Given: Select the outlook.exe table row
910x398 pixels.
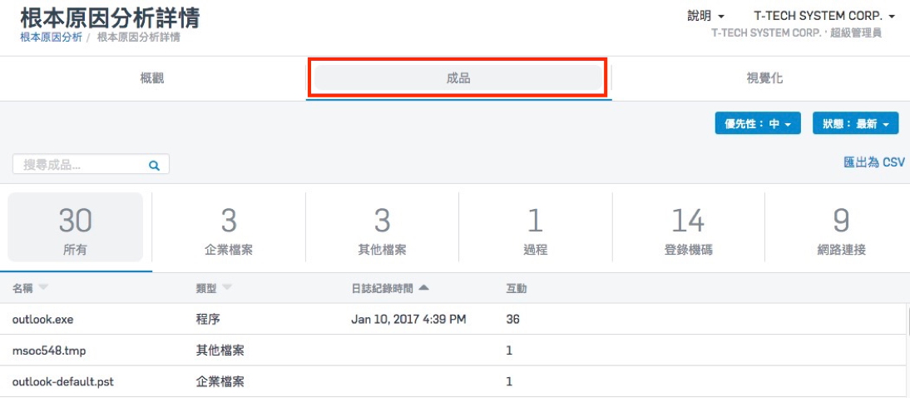Looking at the screenshot, I should point(453,319).
